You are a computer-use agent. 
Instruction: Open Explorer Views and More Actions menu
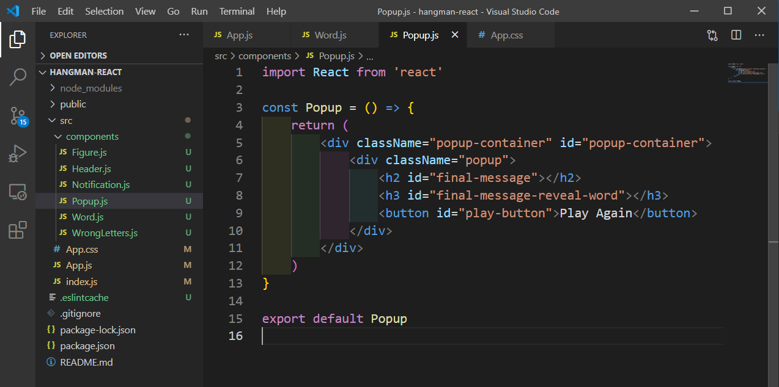point(184,35)
